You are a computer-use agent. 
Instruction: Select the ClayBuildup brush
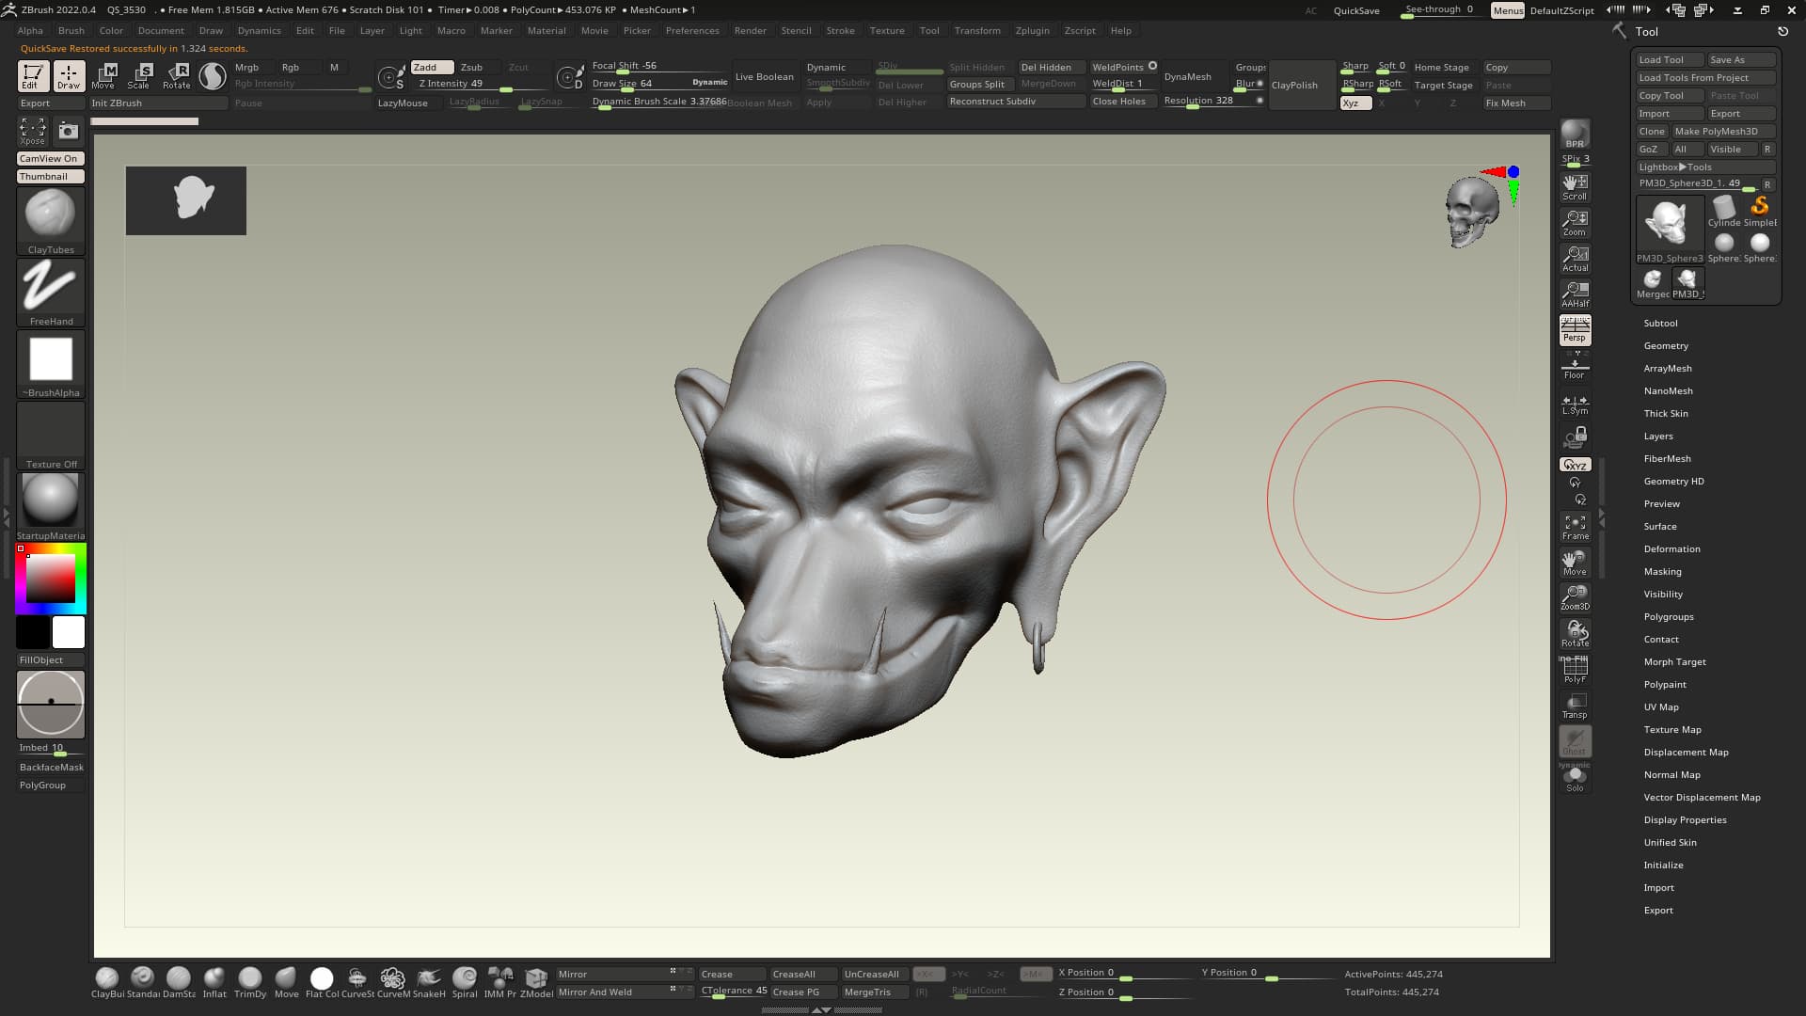pyautogui.click(x=106, y=978)
